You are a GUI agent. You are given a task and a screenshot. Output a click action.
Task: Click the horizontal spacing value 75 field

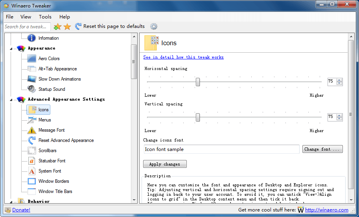(332, 81)
